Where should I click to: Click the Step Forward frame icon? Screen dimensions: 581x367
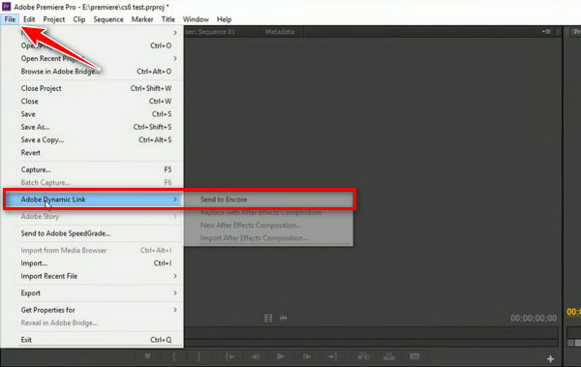[307, 356]
